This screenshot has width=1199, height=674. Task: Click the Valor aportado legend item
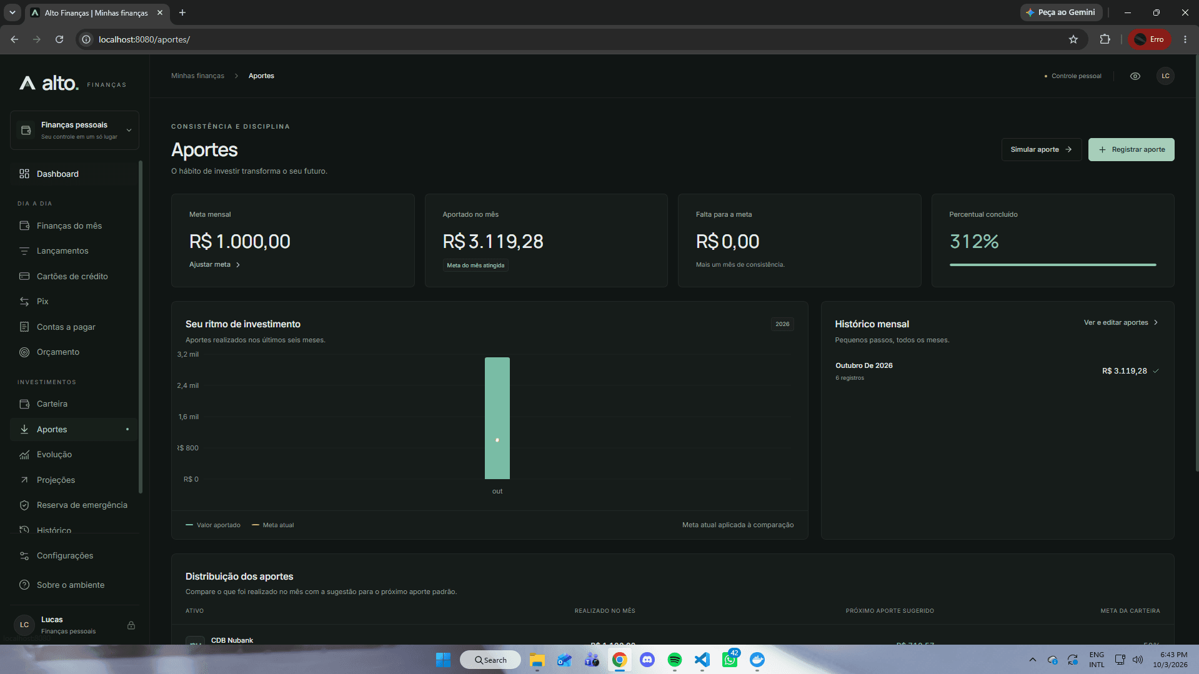tap(213, 525)
